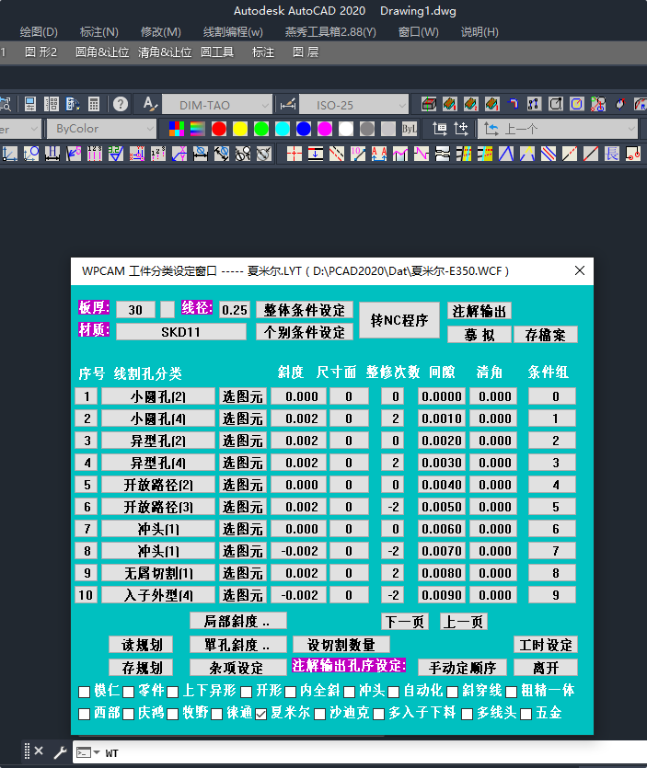Click the 线径 field showing 0.25
Viewport: 647px width, 768px height.
coord(235,310)
